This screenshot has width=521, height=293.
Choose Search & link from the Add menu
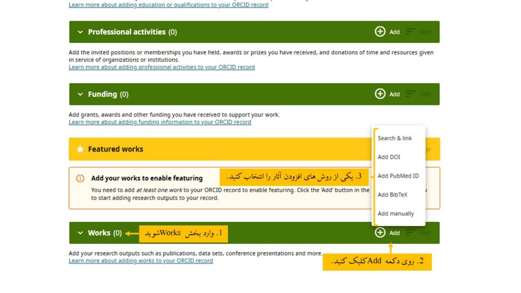pos(395,138)
